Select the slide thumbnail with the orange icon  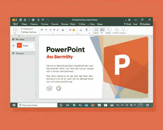click(25, 45)
